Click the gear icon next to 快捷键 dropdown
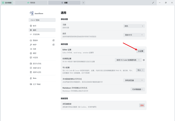Viewport: 175px width, 121px height. pos(144,60)
